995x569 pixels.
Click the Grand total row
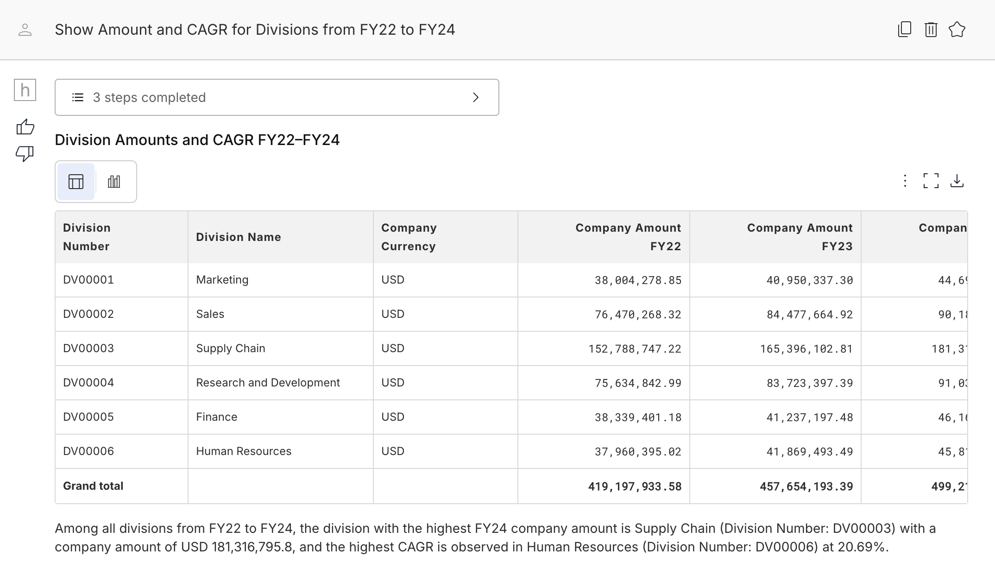(93, 486)
